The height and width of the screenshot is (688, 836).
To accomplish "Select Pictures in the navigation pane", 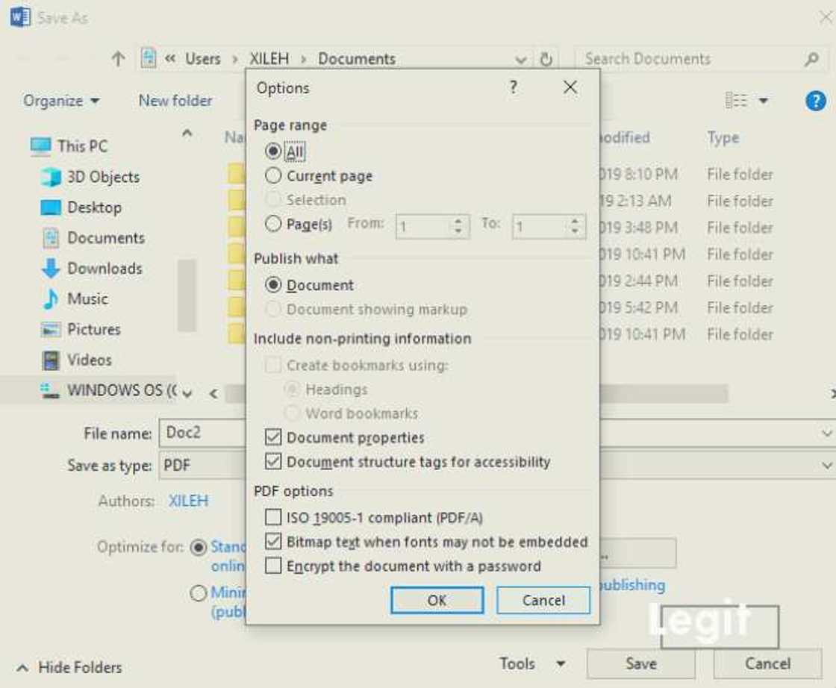I will click(93, 329).
